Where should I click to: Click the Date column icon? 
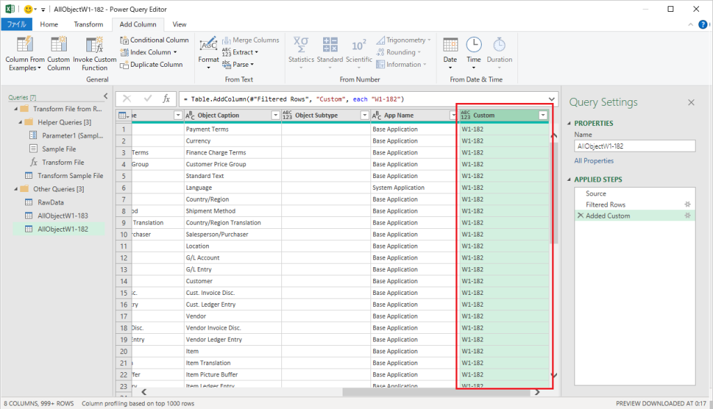tap(450, 54)
